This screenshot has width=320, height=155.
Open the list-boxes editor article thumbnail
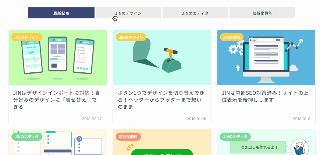point(58,142)
